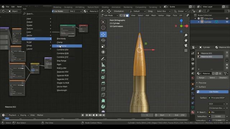Expand the Cylinder tree item in outliner
This screenshot has width=230, height=129.
pos(199,22)
